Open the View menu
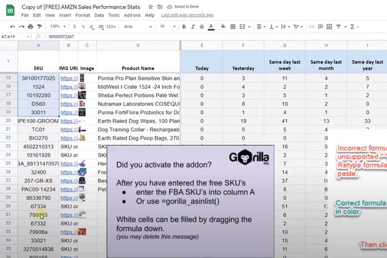The height and width of the screenshot is (258, 387). pos(50,15)
